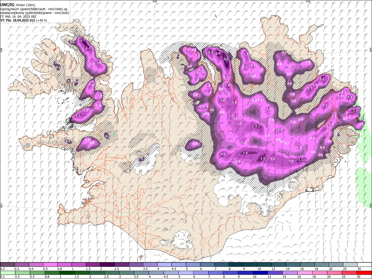Click the 2.7 snowfall value in the Westfjords
This screenshot has width=372, height=279.
(83, 40)
